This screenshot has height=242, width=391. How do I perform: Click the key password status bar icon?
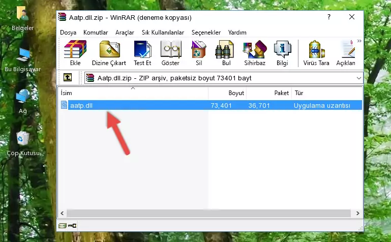[72, 226]
